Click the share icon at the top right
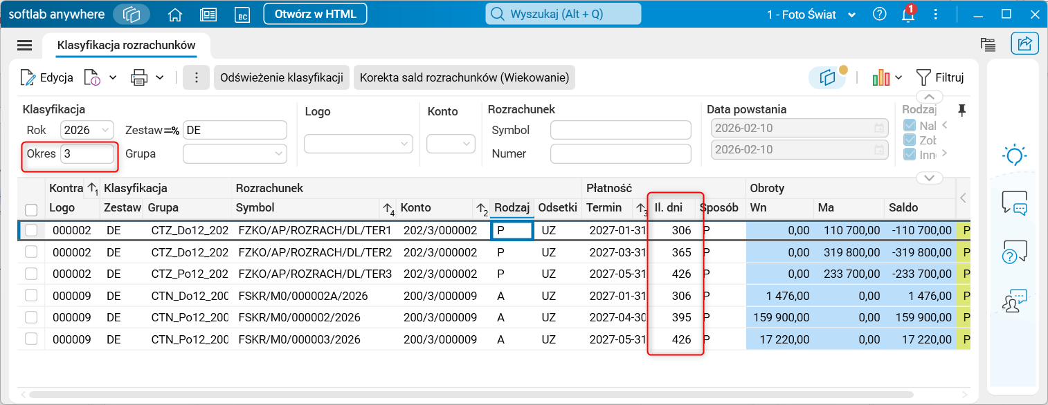The width and height of the screenshot is (1048, 405). [x=1024, y=44]
